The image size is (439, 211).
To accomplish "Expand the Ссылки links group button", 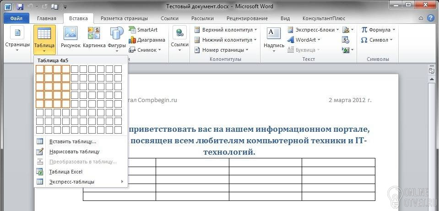I will pos(179,39).
